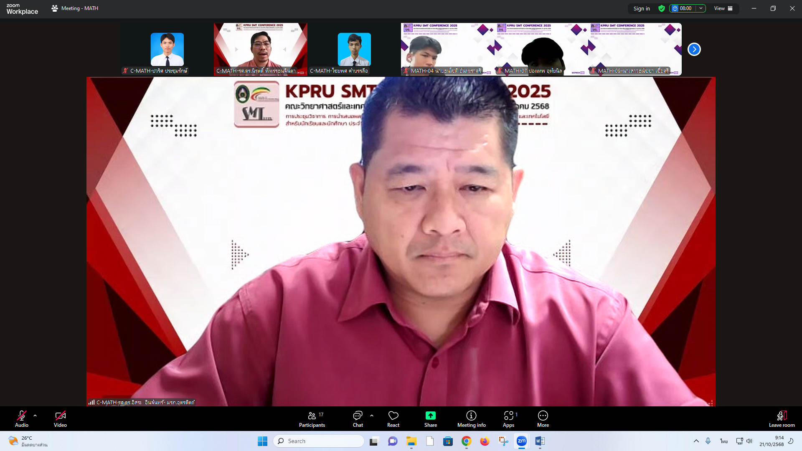Expand the Chat options arrow

click(372, 416)
